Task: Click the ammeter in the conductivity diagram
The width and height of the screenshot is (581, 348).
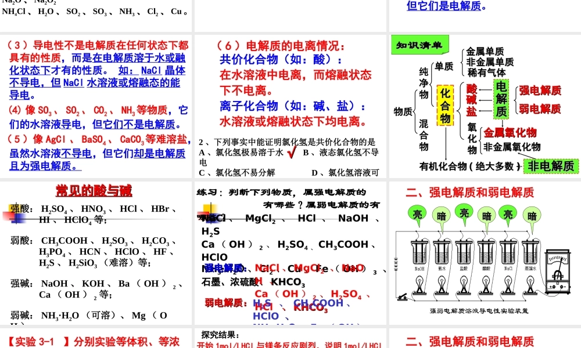Action: (x=558, y=271)
